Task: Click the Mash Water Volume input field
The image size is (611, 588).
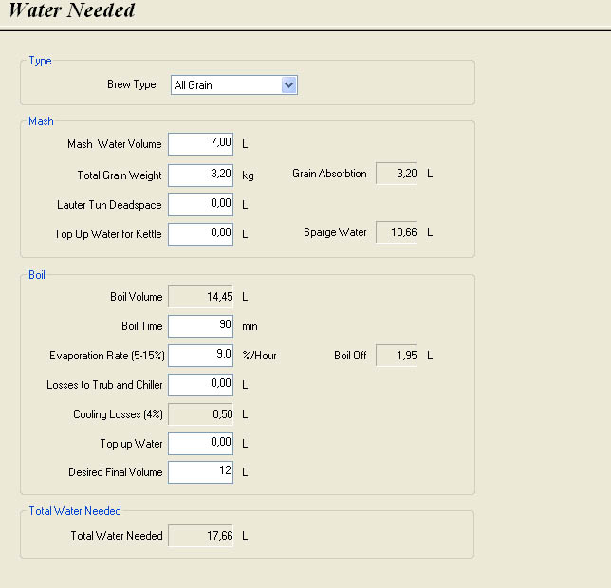Action: pos(201,144)
